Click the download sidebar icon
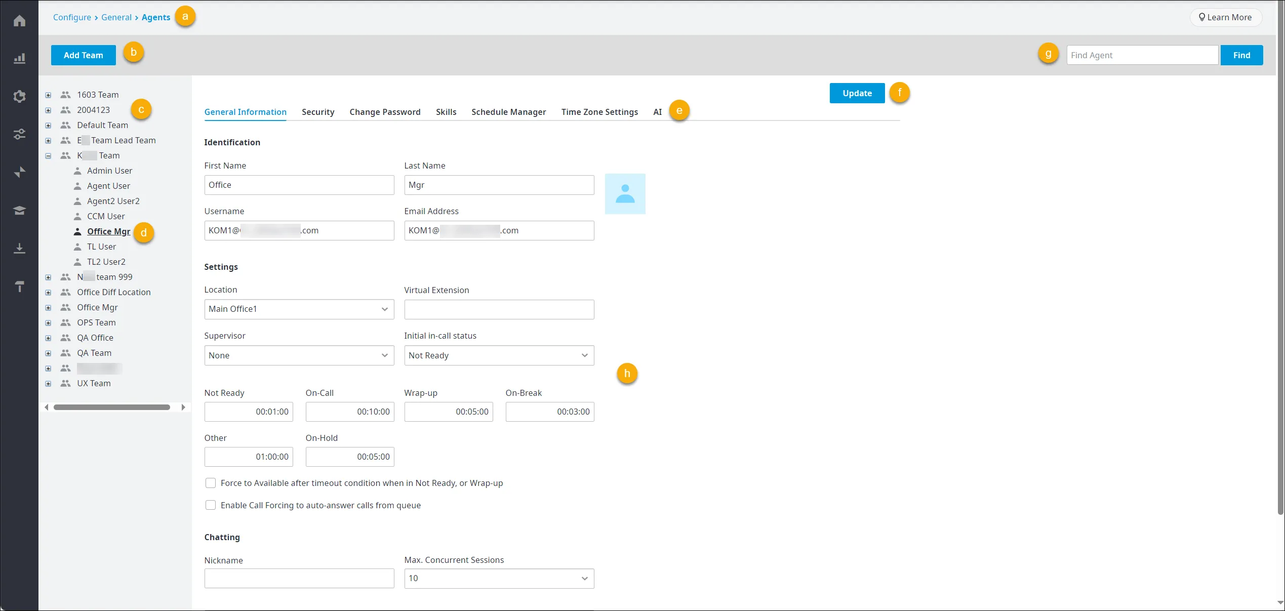The height and width of the screenshot is (611, 1285). pyautogui.click(x=19, y=248)
